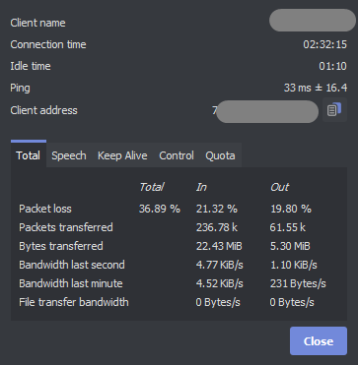Click the italic Out column header
This screenshot has height=365, width=358.
[279, 187]
